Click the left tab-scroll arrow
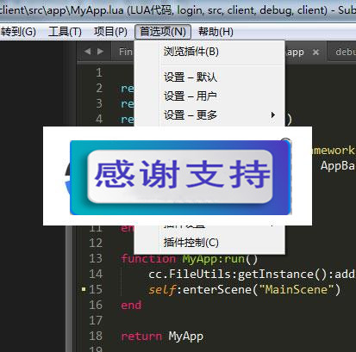Image resolution: width=356 pixels, height=352 pixels. (x=88, y=52)
